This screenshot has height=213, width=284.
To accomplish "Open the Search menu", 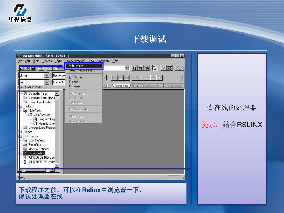I will coord(47,61).
